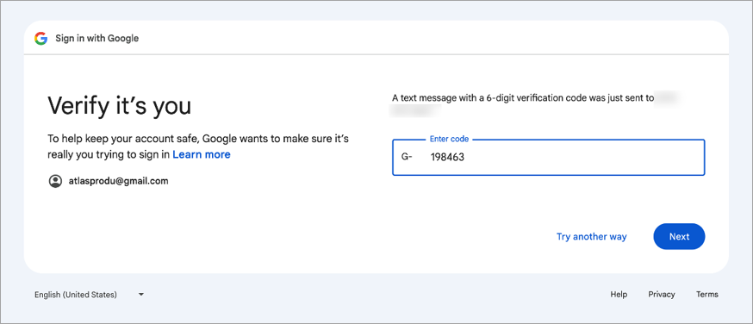Click the G- prefix in the code field
The image size is (753, 324).
(407, 157)
